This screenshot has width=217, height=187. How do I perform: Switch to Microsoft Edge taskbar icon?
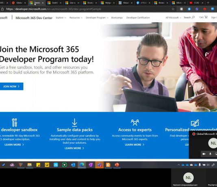(82, 165)
